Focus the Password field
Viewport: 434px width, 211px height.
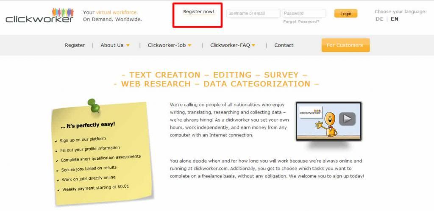point(304,13)
